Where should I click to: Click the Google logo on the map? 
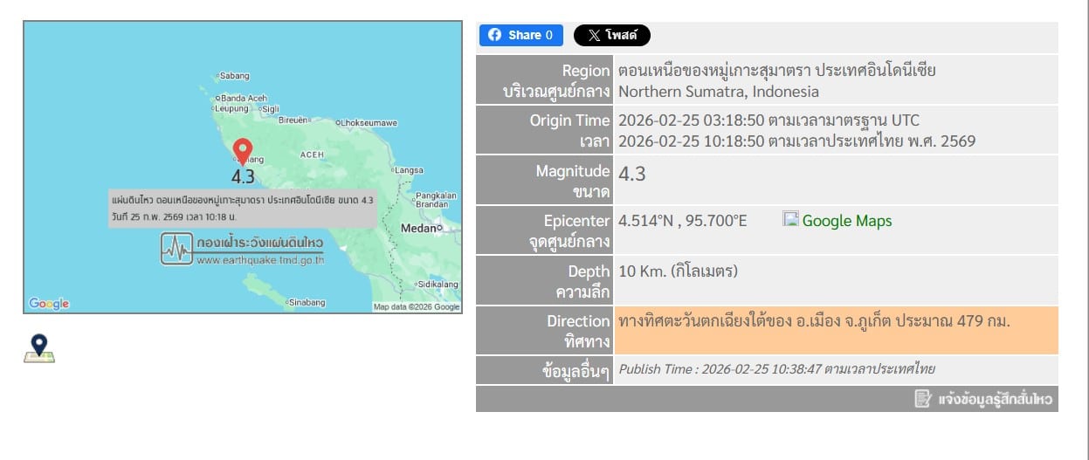pyautogui.click(x=49, y=304)
